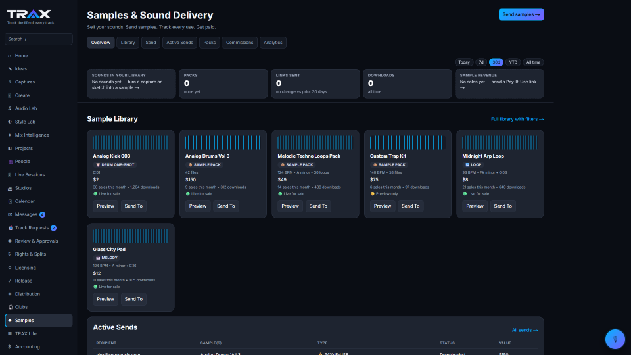Open the All sends link

point(525,330)
